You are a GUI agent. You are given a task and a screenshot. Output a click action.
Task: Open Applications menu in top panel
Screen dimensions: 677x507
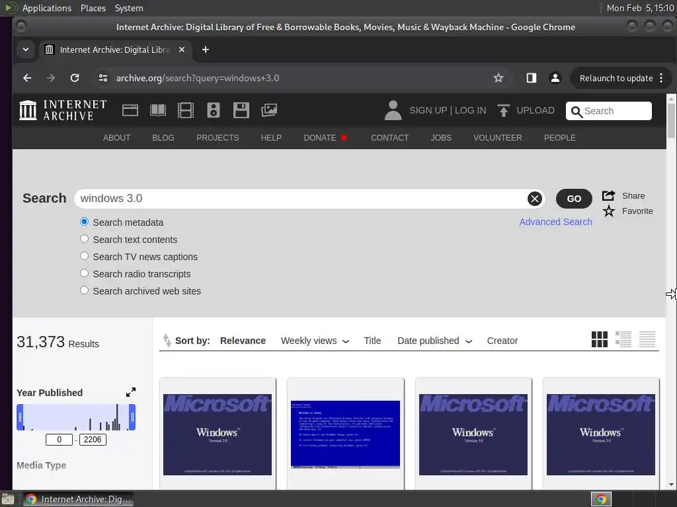pos(47,8)
